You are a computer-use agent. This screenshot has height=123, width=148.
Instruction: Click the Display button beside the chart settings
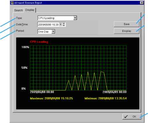point(127,31)
